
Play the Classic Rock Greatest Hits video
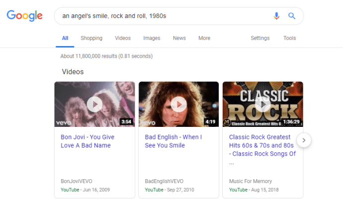263,104
